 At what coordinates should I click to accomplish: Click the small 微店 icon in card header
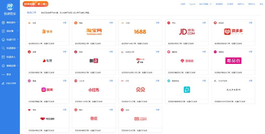(x=76, y=52)
